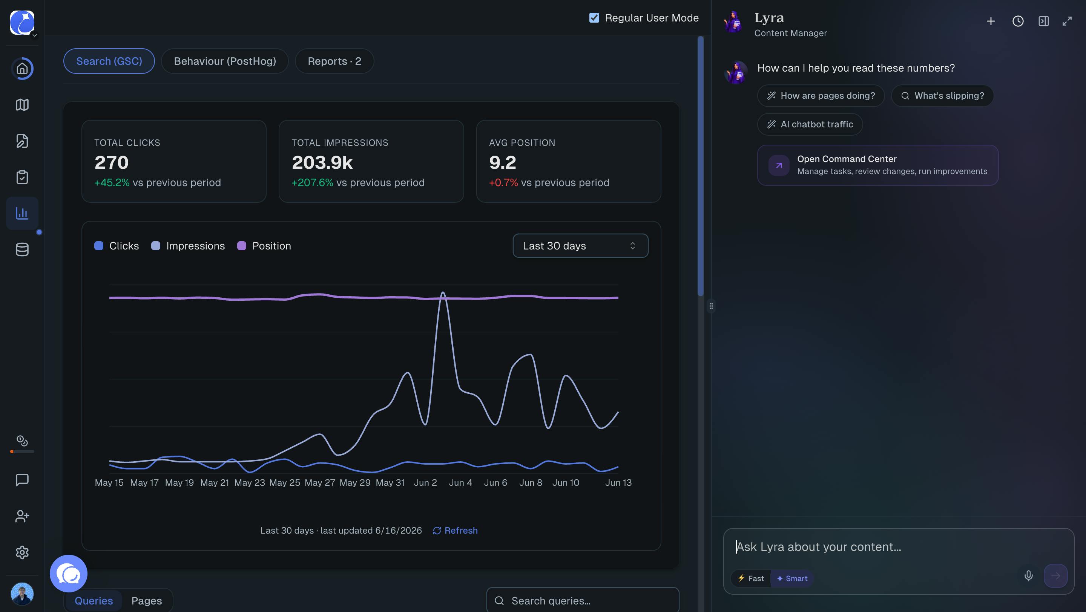Viewport: 1086px width, 612px height.
Task: Open the settings gear sidebar icon
Action: [22, 552]
